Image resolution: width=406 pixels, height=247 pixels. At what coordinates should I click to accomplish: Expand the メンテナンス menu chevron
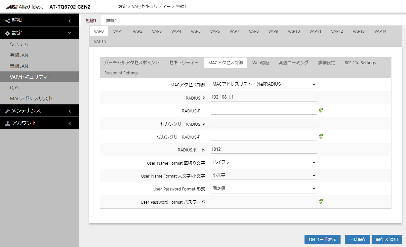click(x=70, y=111)
